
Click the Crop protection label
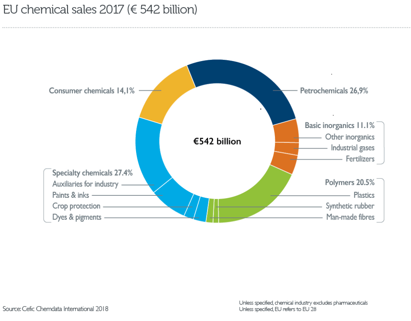[76, 206]
